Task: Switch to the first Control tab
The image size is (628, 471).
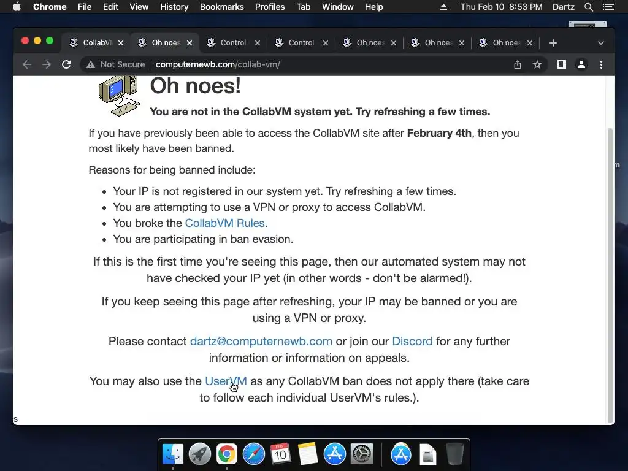Action: point(234,43)
